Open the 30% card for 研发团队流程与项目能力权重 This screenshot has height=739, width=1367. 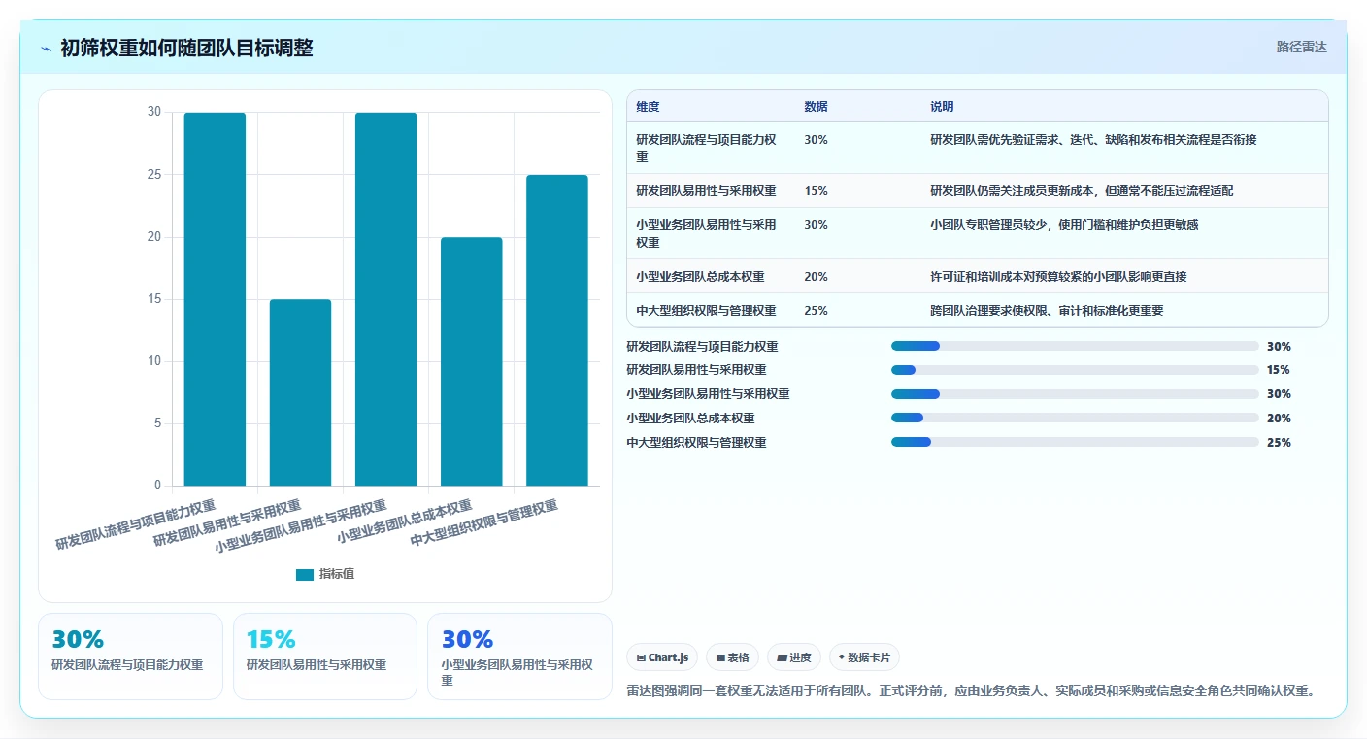tap(130, 656)
